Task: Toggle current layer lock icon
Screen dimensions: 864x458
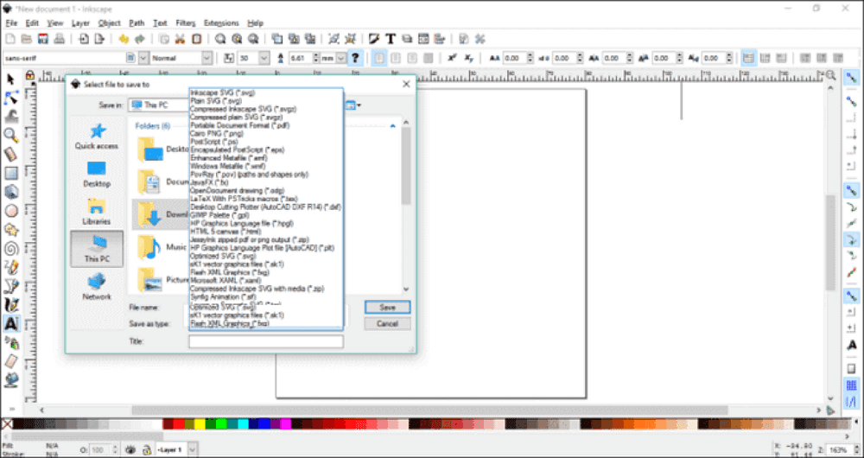Action: (x=147, y=449)
